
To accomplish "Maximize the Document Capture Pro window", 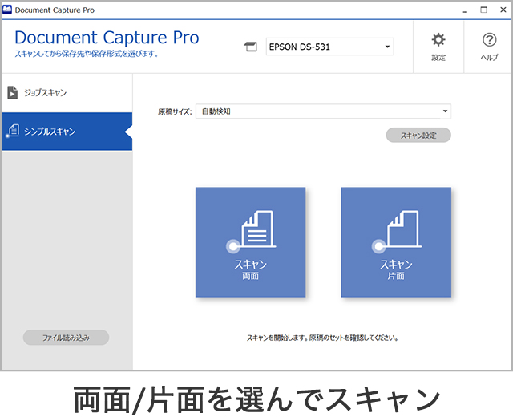I will pos(483,10).
